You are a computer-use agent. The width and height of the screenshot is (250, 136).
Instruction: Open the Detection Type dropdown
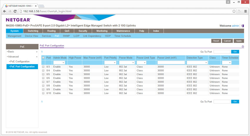tap(197, 63)
